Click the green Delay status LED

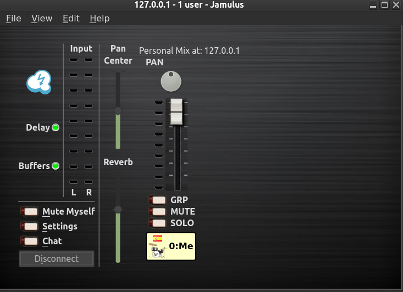(x=56, y=127)
